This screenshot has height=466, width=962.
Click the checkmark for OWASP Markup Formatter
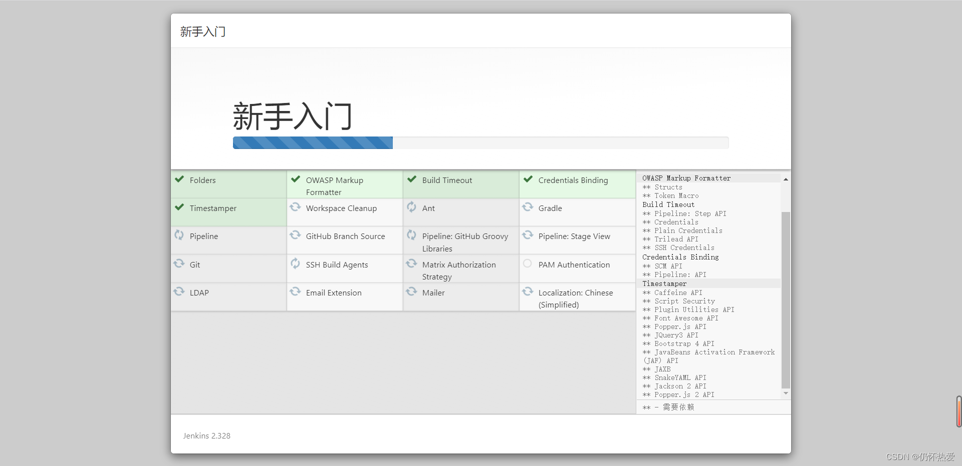pos(295,179)
